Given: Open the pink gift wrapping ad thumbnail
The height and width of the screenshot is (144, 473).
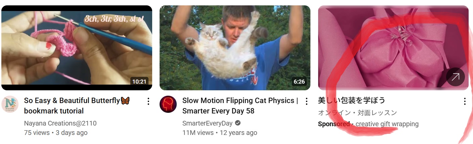Looking at the screenshot, I should [x=393, y=48].
